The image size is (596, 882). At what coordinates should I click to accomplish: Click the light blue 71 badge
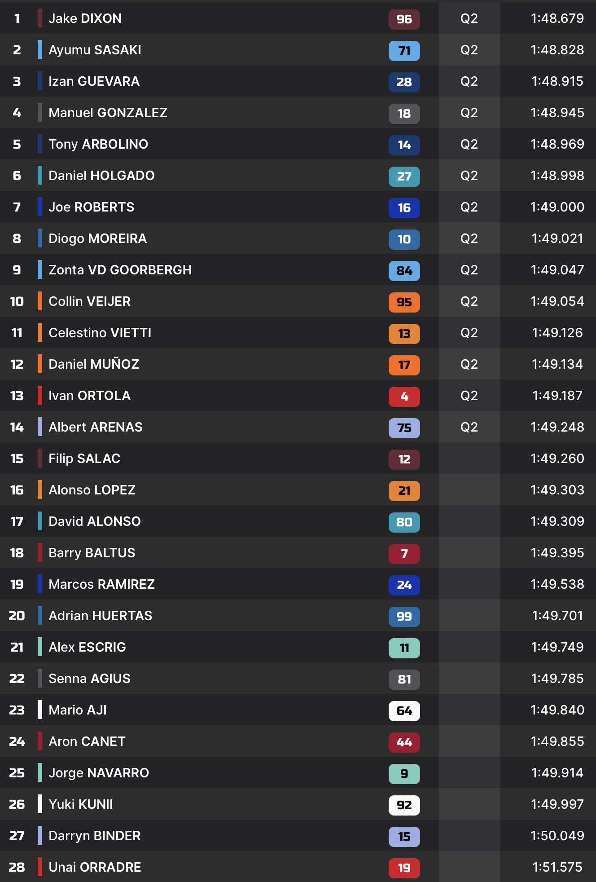pos(404,51)
